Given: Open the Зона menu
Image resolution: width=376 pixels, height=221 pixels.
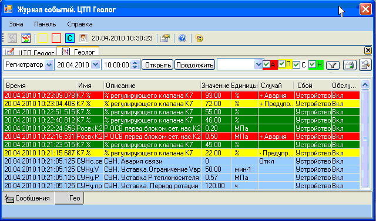Looking at the screenshot, I should 16,25.
